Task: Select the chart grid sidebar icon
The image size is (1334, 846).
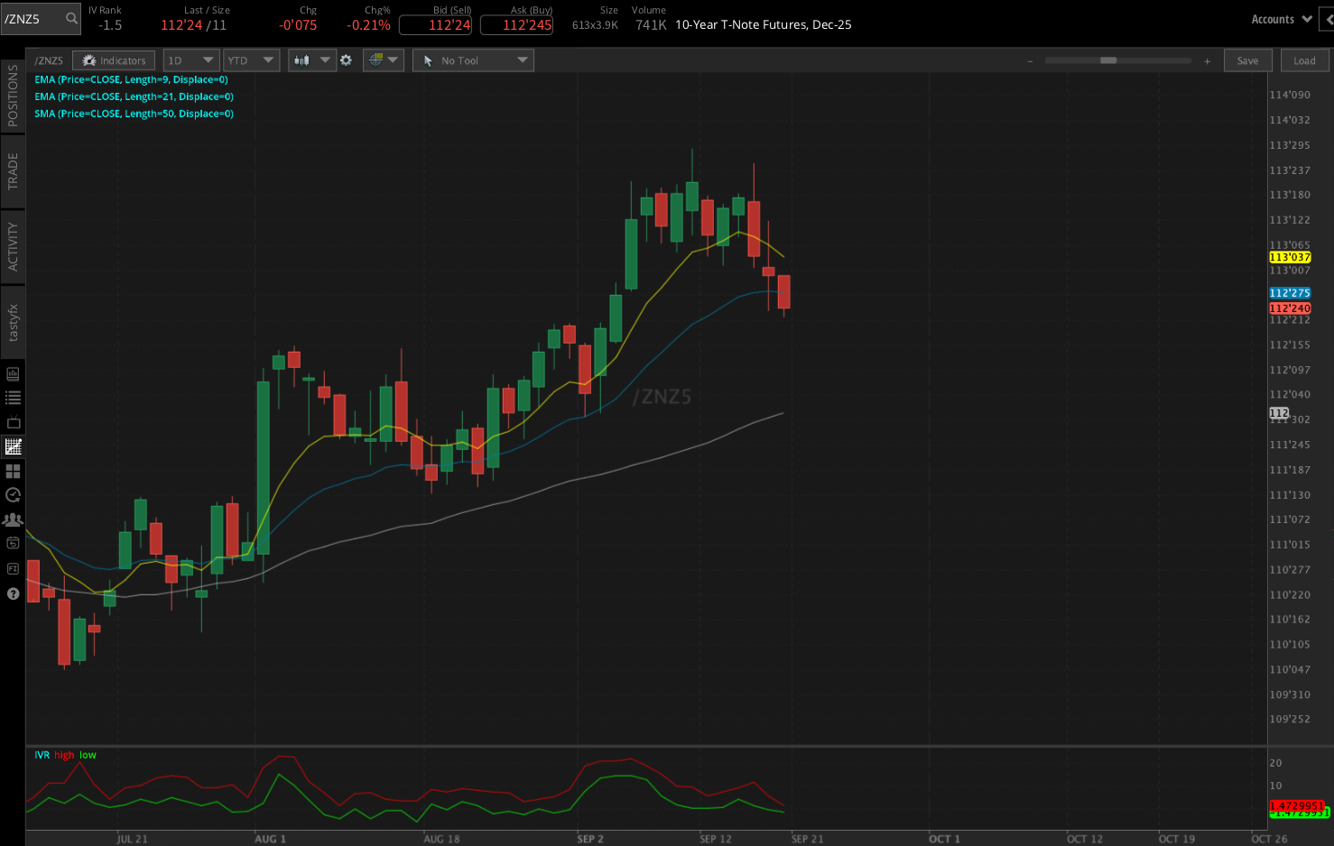Action: click(x=13, y=446)
